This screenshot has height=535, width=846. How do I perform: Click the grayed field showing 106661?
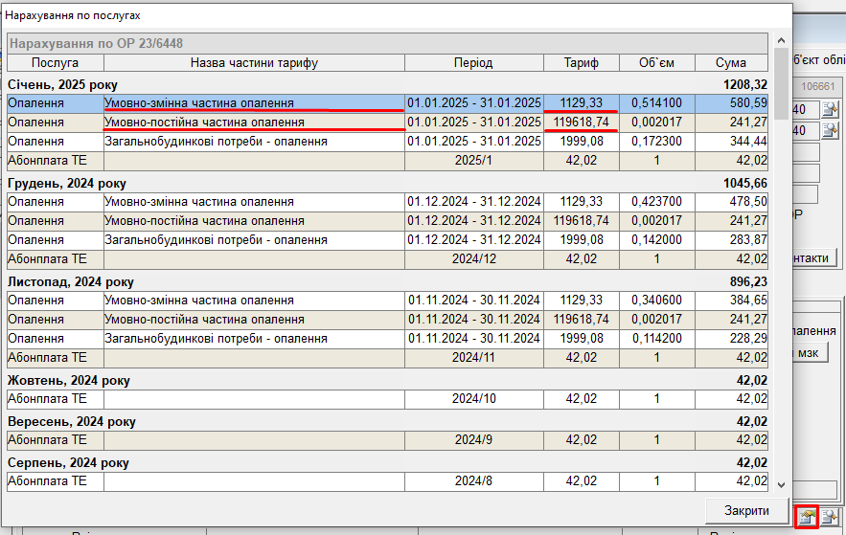pyautogui.click(x=817, y=86)
